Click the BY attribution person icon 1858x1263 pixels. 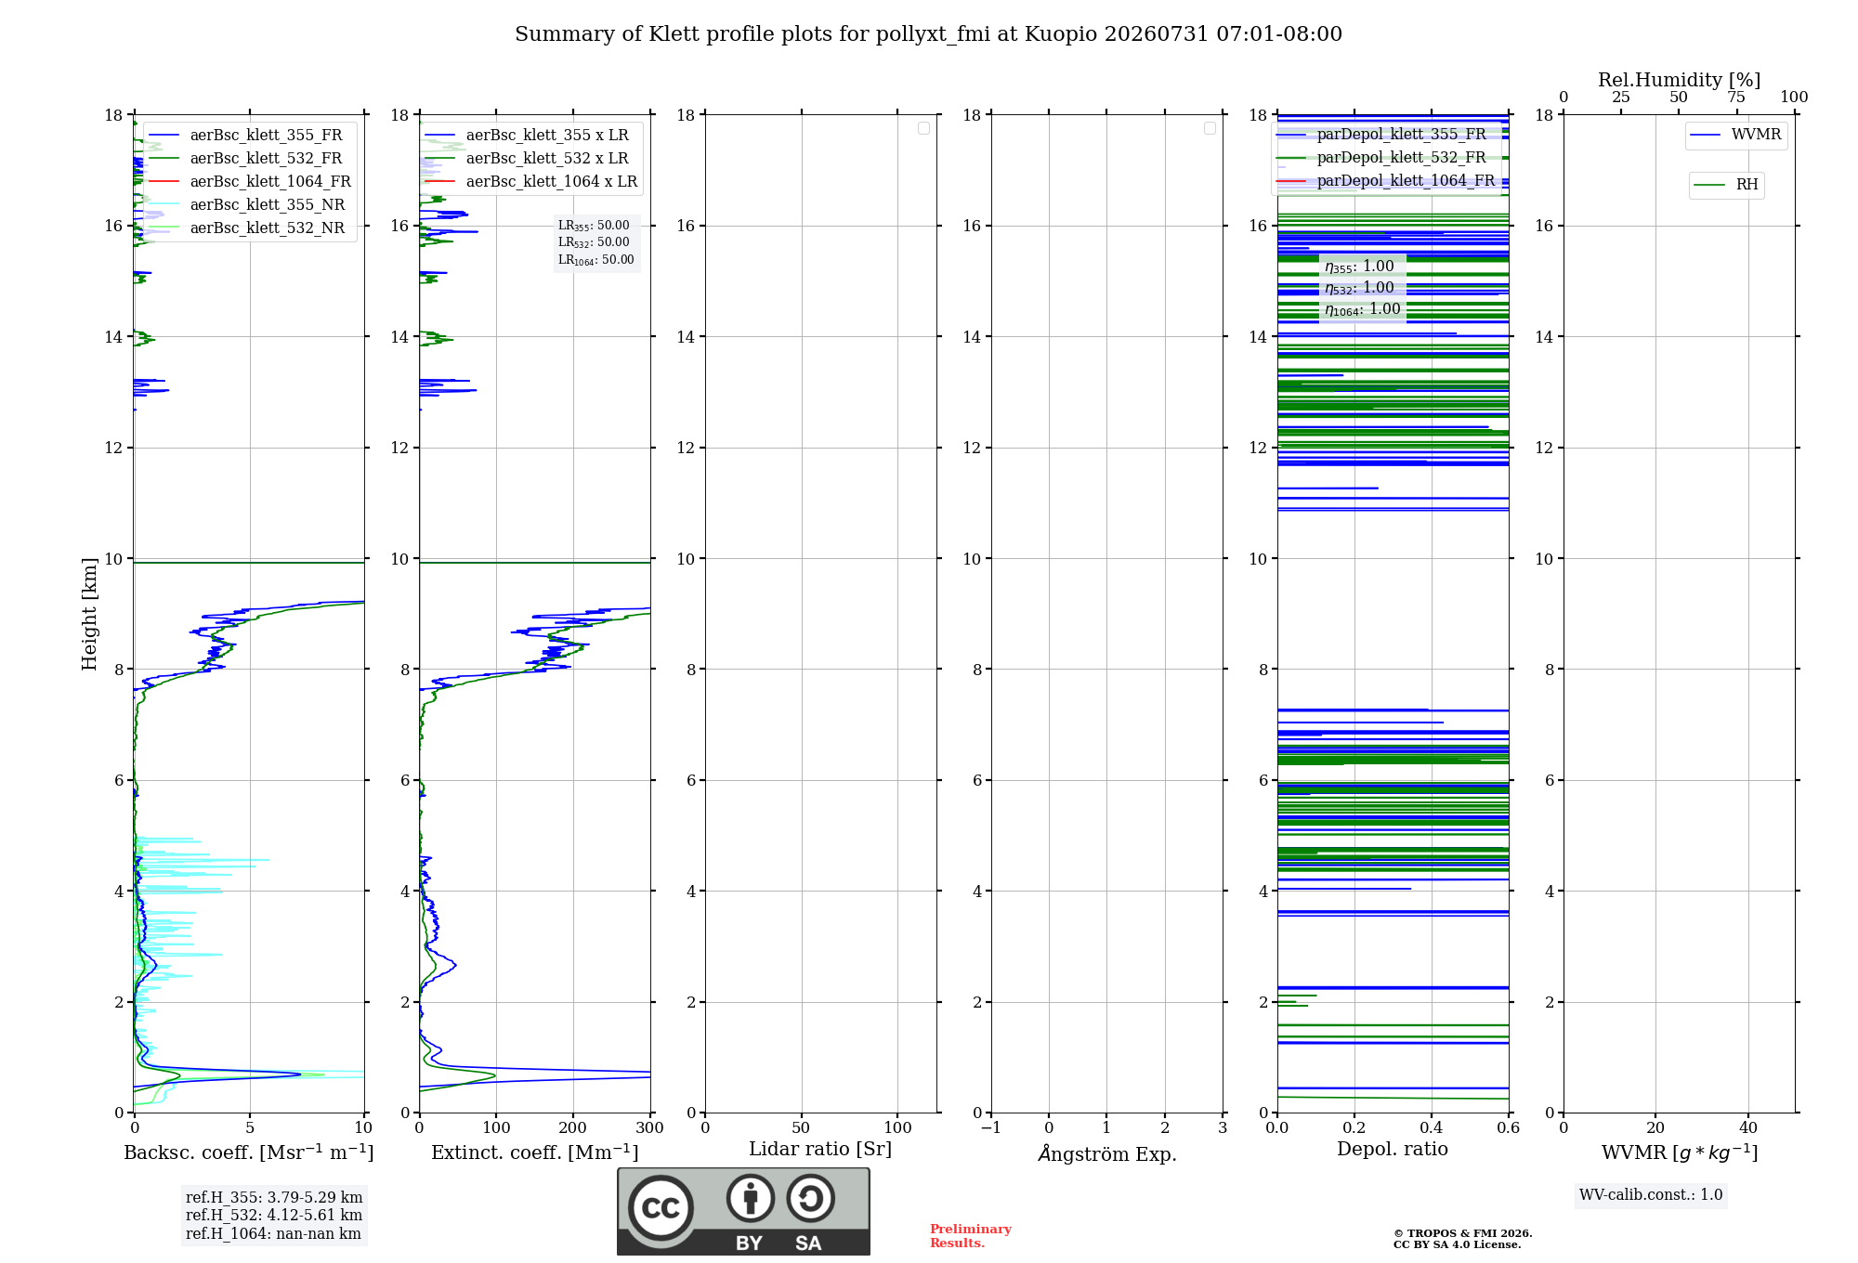750,1198
